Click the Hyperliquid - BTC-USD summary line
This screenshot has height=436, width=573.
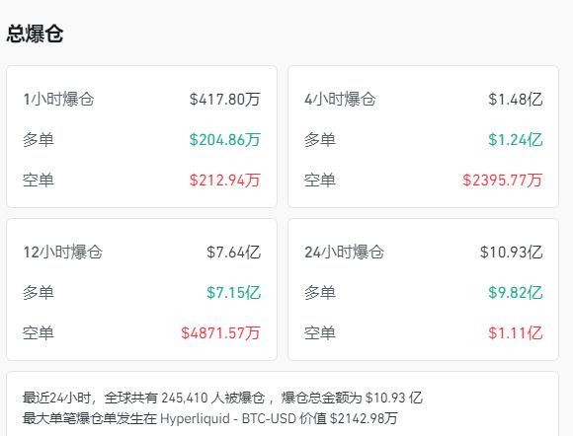tap(210, 418)
